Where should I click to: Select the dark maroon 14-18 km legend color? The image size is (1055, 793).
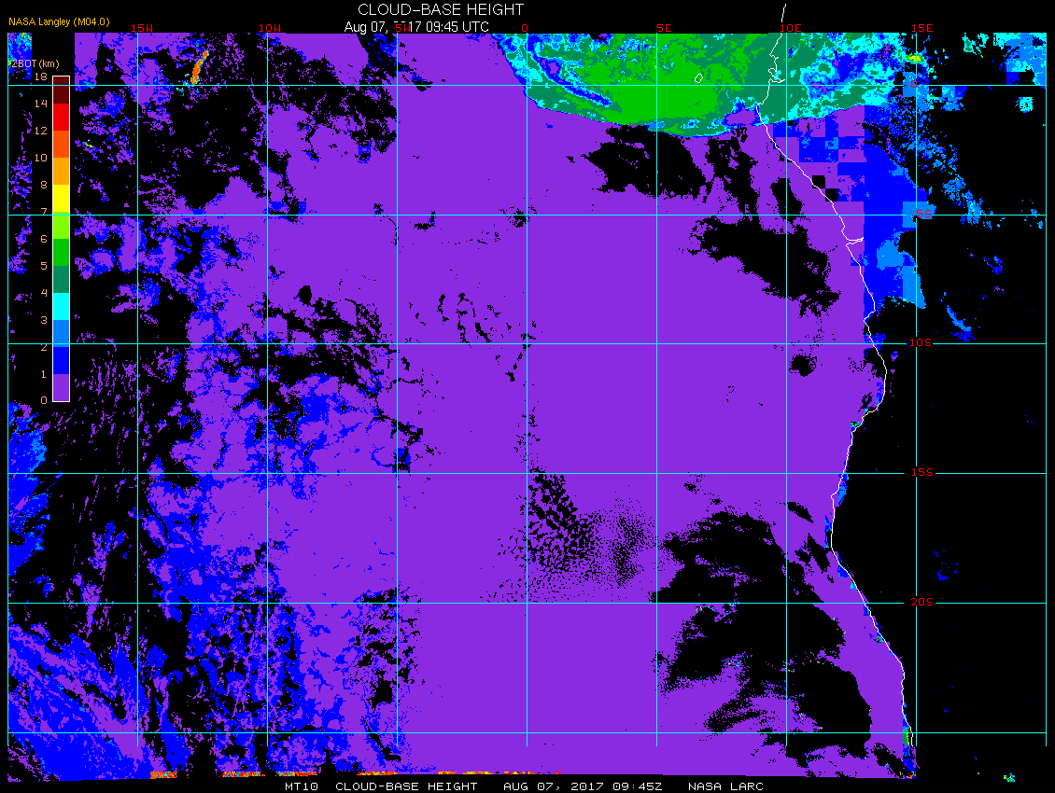pos(62,90)
